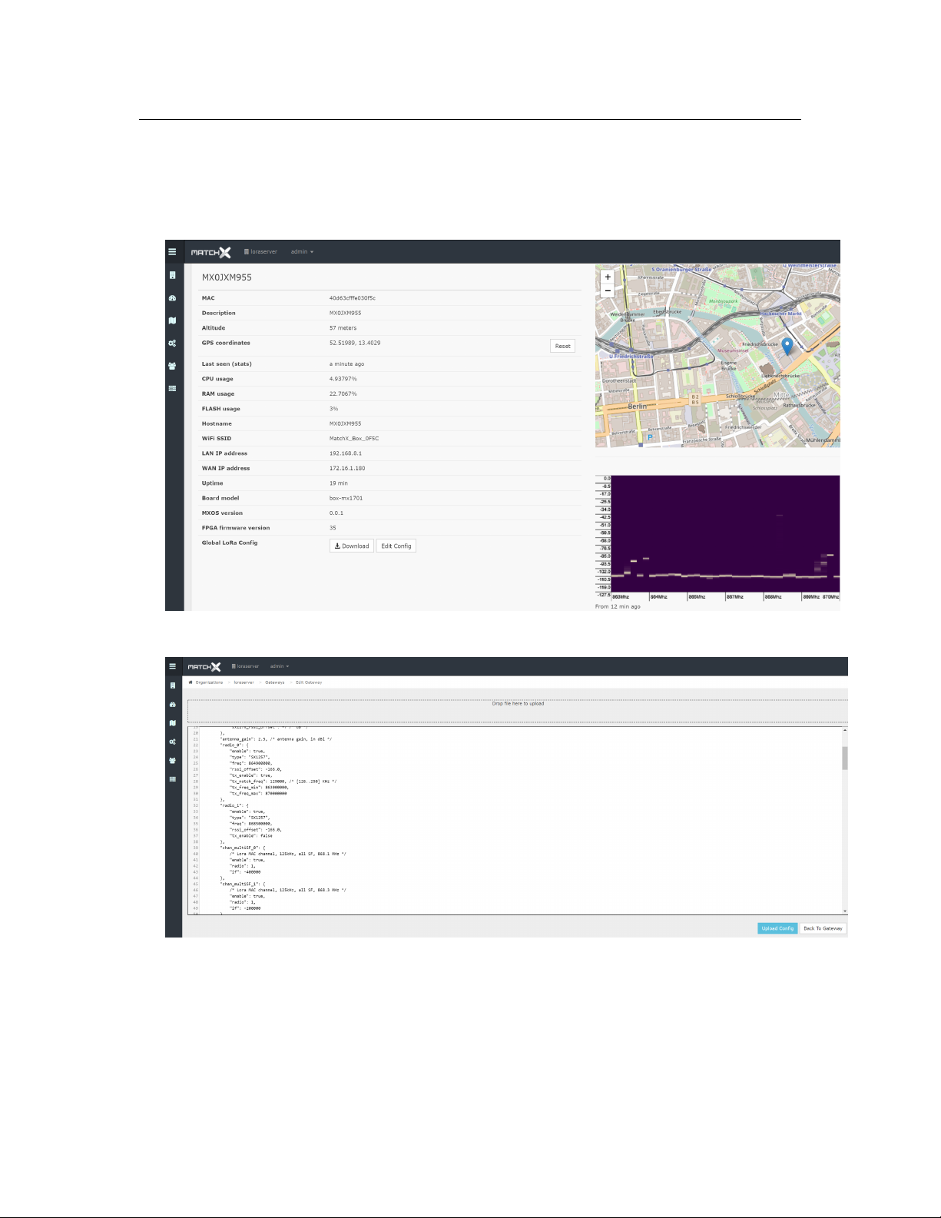This screenshot has height=1218, width=941.
Task: Open server list icon in gateway details sidebar
Action: [172, 389]
